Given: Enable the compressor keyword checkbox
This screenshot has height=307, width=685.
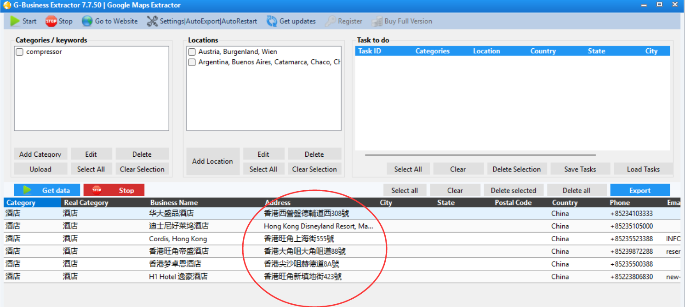Looking at the screenshot, I should (19, 51).
